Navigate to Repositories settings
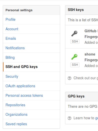This screenshot has width=98, height=131. tap(31, 105)
